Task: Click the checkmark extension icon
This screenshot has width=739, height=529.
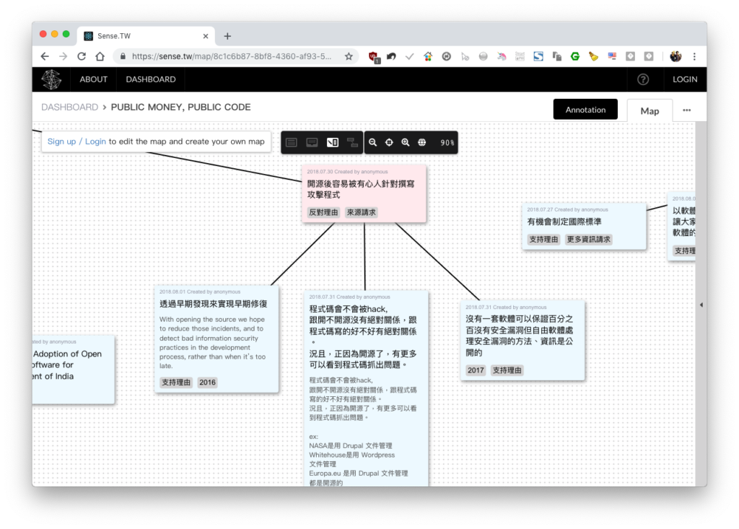Action: pyautogui.click(x=410, y=56)
